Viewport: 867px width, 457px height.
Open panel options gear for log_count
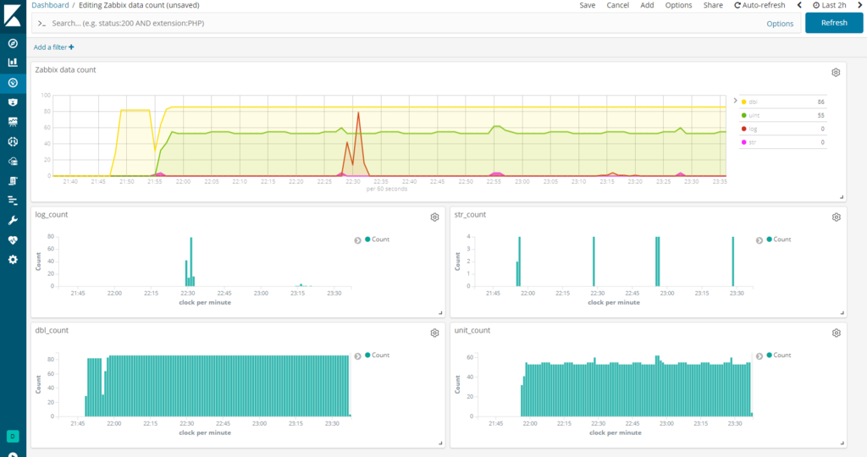click(434, 217)
